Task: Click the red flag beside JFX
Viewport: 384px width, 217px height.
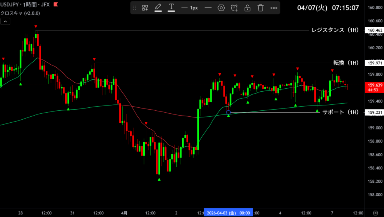Action: click(x=55, y=5)
